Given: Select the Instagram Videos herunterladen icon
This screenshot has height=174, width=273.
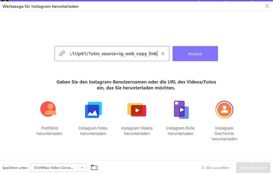Looking at the screenshot, I should (x=137, y=110).
